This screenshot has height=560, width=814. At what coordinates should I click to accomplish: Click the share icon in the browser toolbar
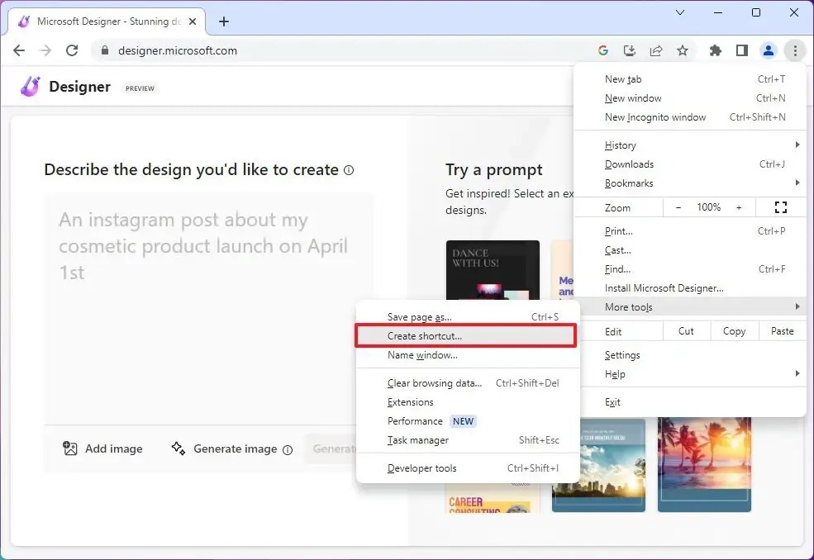pos(656,50)
